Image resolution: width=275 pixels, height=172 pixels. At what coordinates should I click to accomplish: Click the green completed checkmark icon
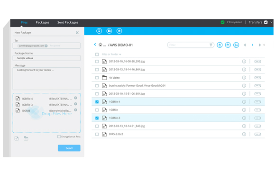[x=222, y=22]
